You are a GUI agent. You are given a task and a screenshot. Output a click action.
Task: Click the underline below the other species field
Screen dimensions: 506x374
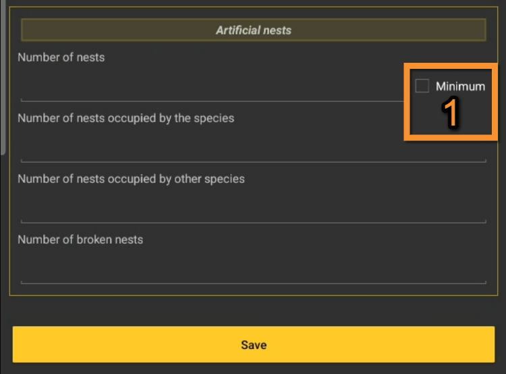[253, 222]
